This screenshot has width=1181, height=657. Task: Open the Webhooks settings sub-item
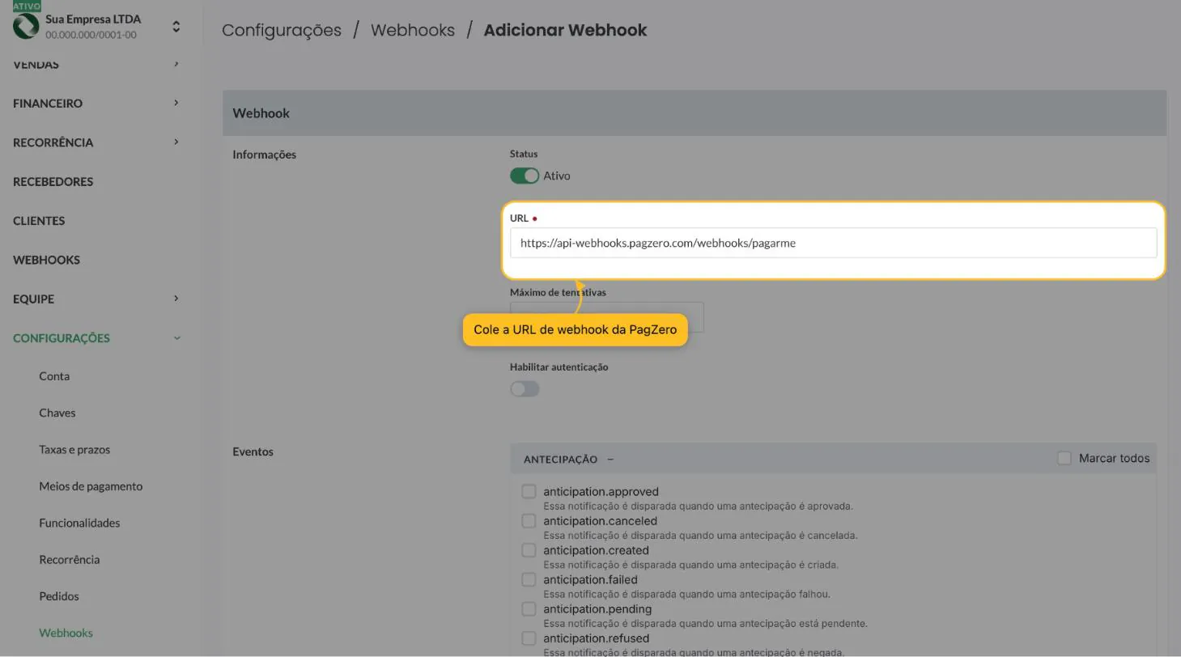point(66,633)
